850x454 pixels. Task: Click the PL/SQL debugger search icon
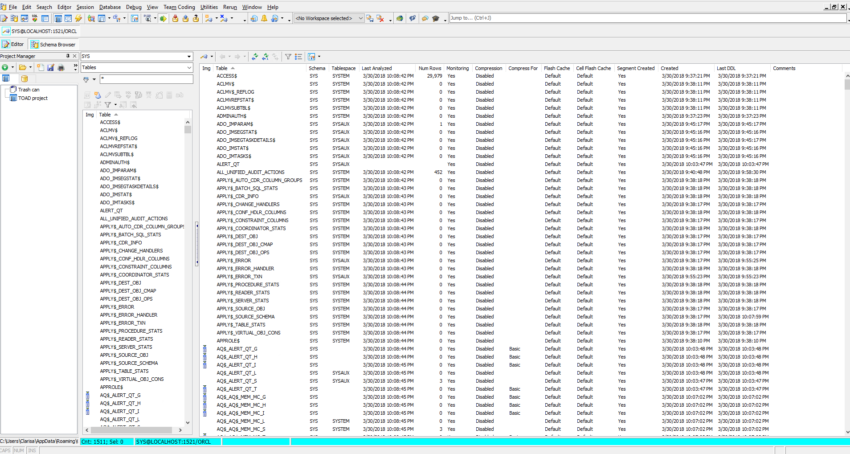tap(147, 18)
